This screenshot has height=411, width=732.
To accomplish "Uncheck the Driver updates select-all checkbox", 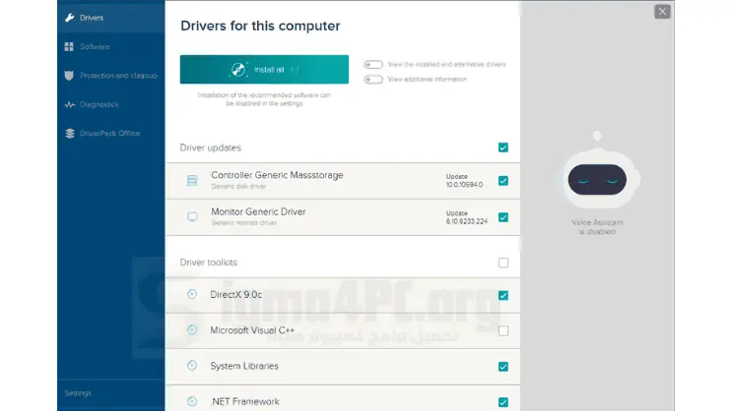I will 503,147.
